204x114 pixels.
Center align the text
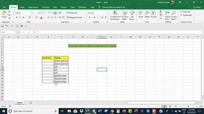[52, 17]
